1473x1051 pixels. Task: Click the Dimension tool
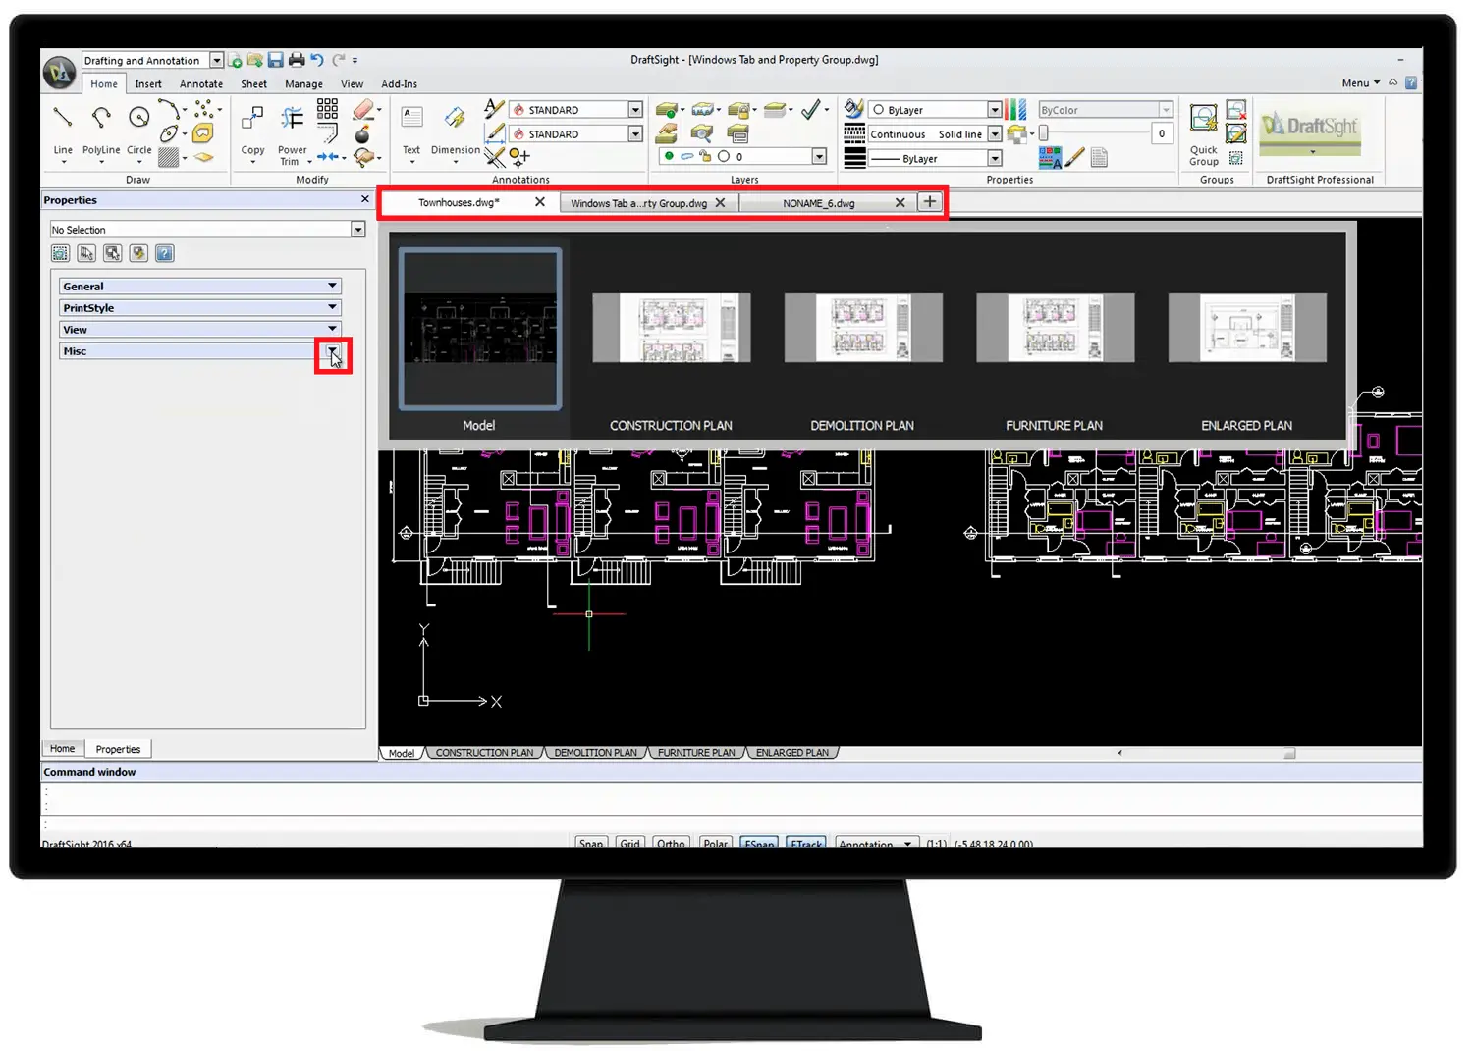[456, 131]
